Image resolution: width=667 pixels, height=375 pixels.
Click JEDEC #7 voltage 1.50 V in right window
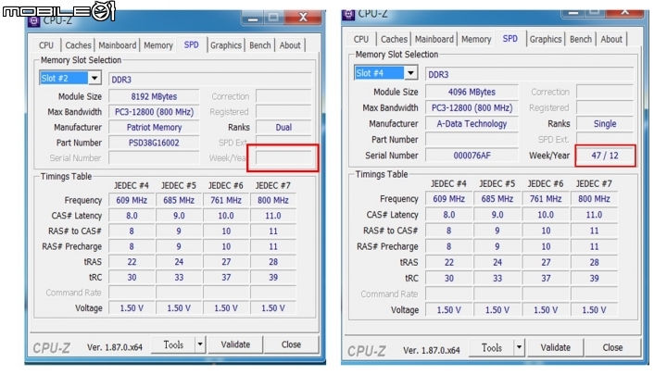tap(594, 310)
